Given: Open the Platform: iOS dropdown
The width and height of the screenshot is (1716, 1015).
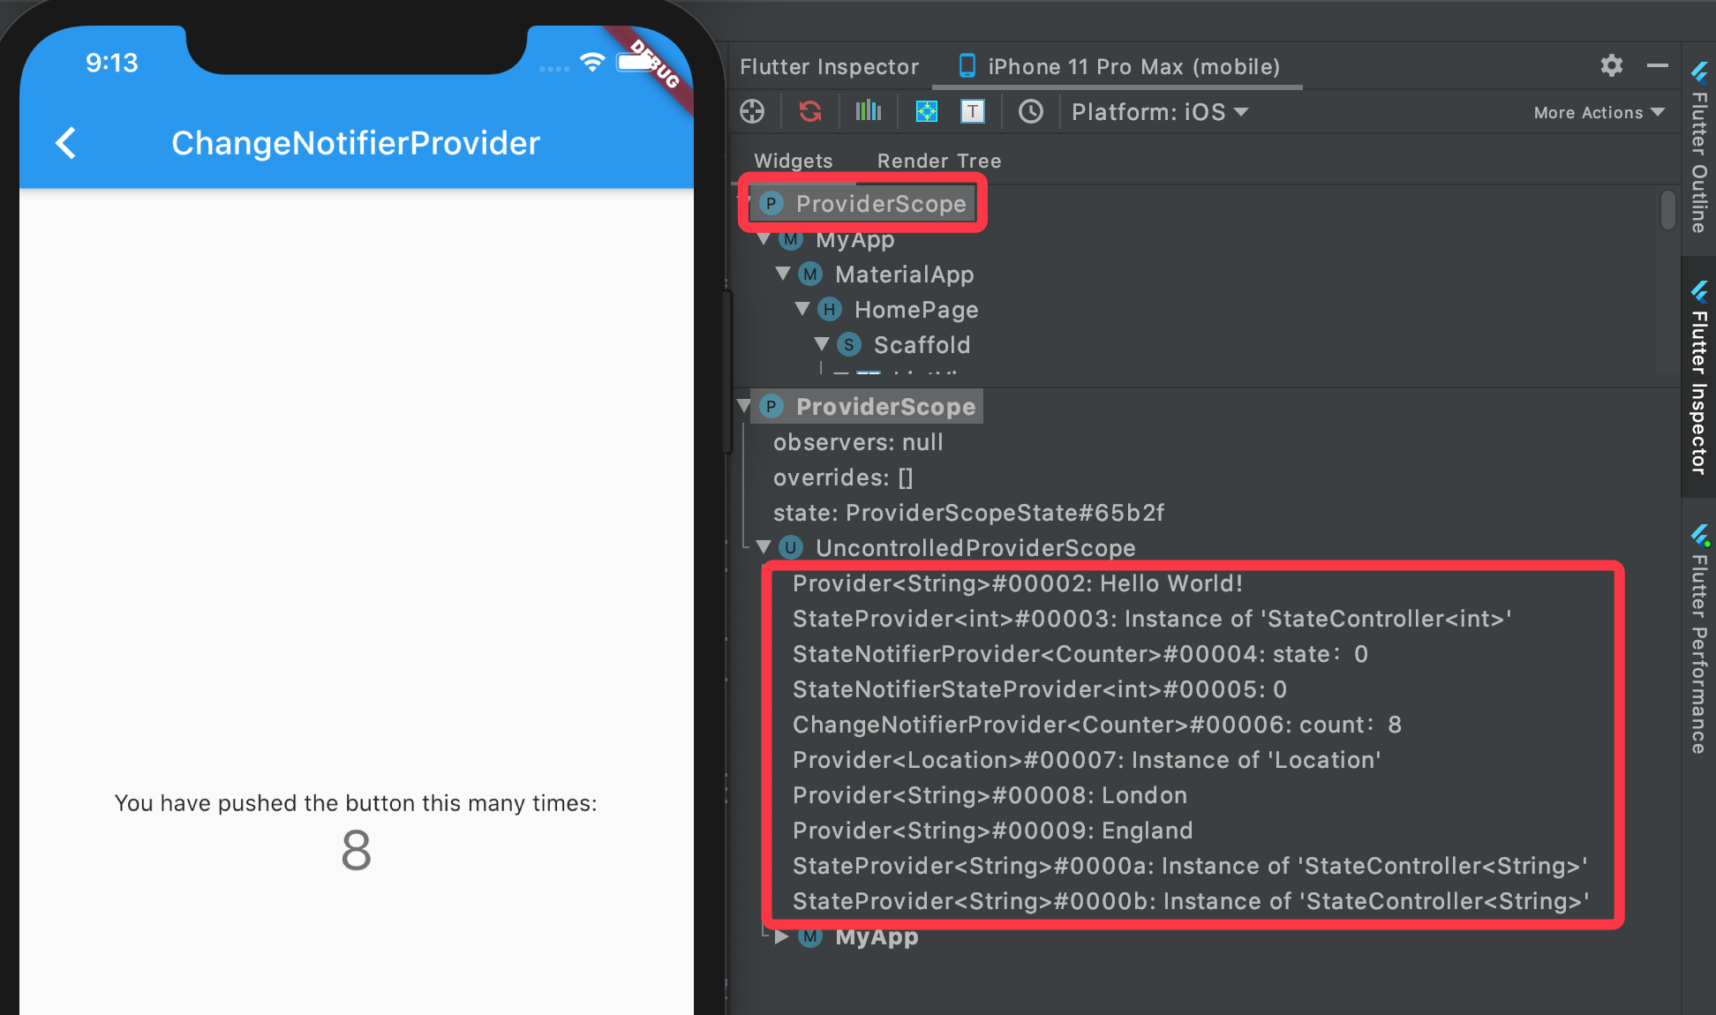Looking at the screenshot, I should click(1159, 112).
